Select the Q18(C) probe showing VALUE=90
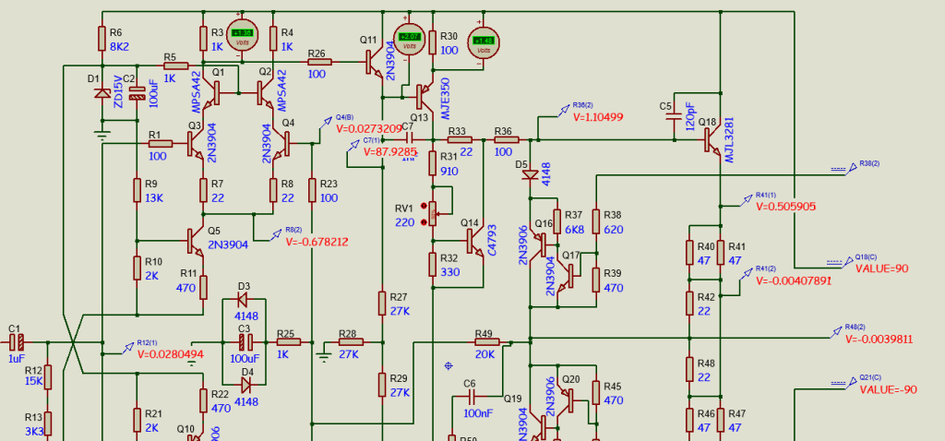 842,260
